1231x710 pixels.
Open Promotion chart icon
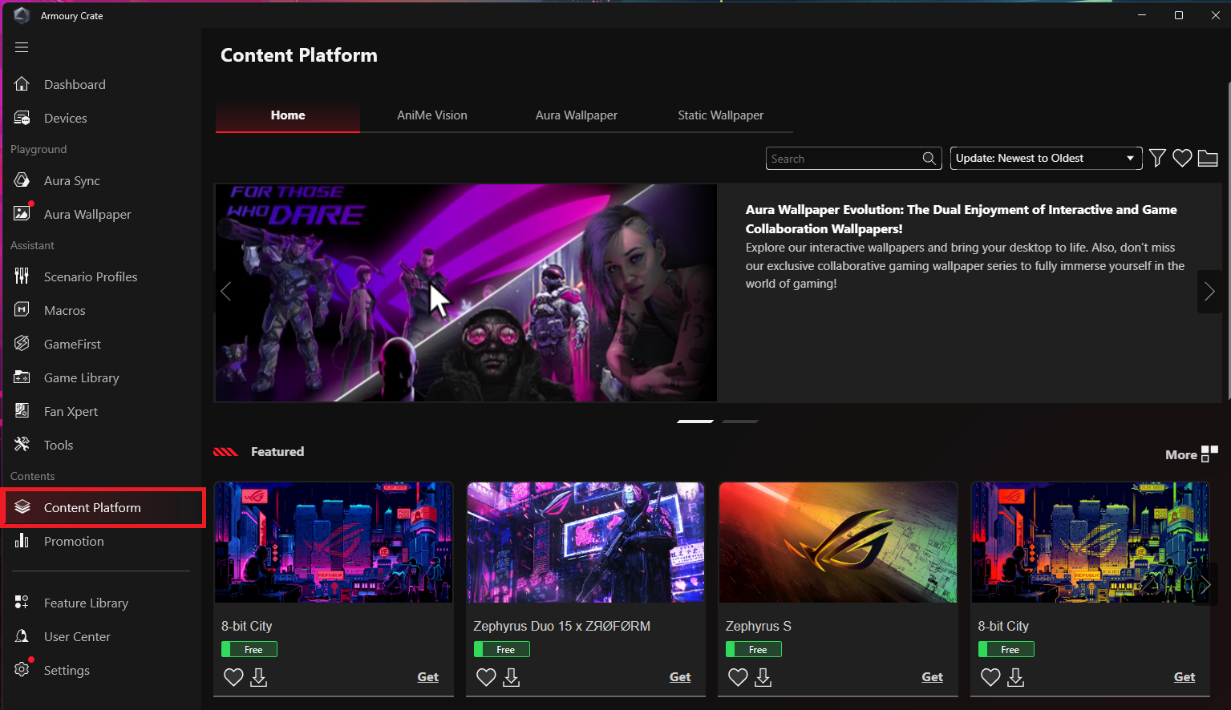click(22, 541)
